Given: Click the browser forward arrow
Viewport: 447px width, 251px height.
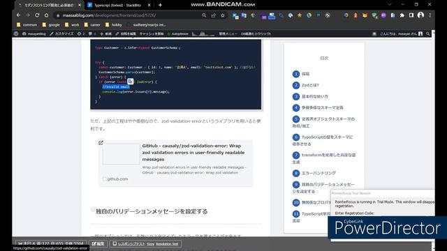Looking at the screenshot, I should click(x=28, y=15).
